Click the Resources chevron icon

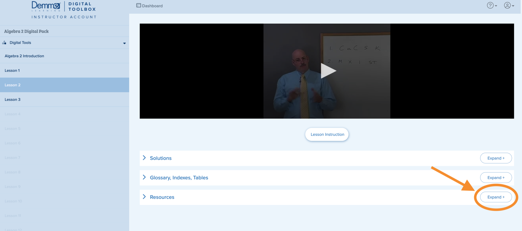pos(144,197)
